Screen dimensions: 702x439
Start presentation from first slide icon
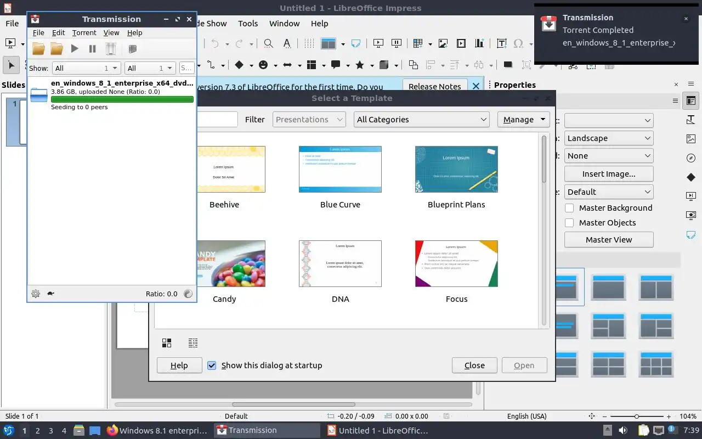pyautogui.click(x=378, y=43)
